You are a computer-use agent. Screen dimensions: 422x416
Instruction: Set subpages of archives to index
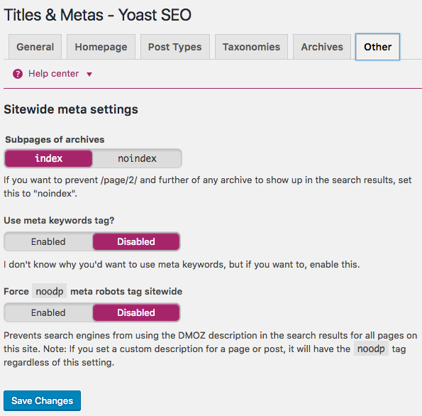click(x=49, y=158)
